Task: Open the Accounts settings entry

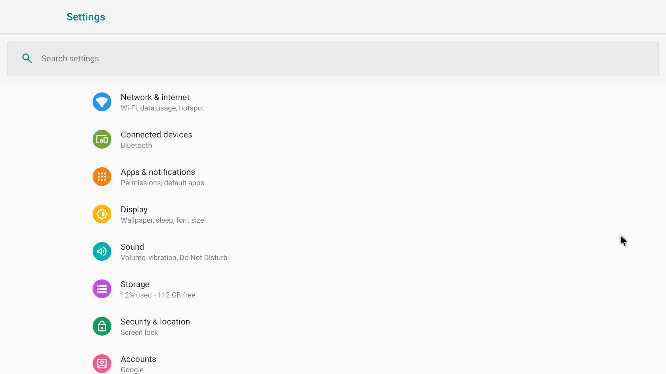Action: coord(138,359)
